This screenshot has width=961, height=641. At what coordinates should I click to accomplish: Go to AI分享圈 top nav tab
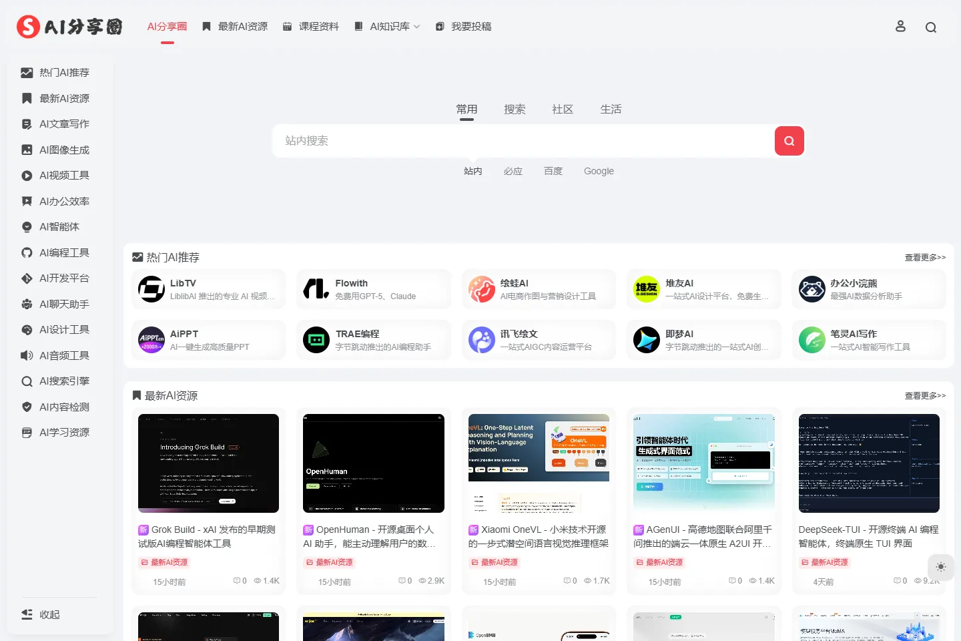click(167, 27)
